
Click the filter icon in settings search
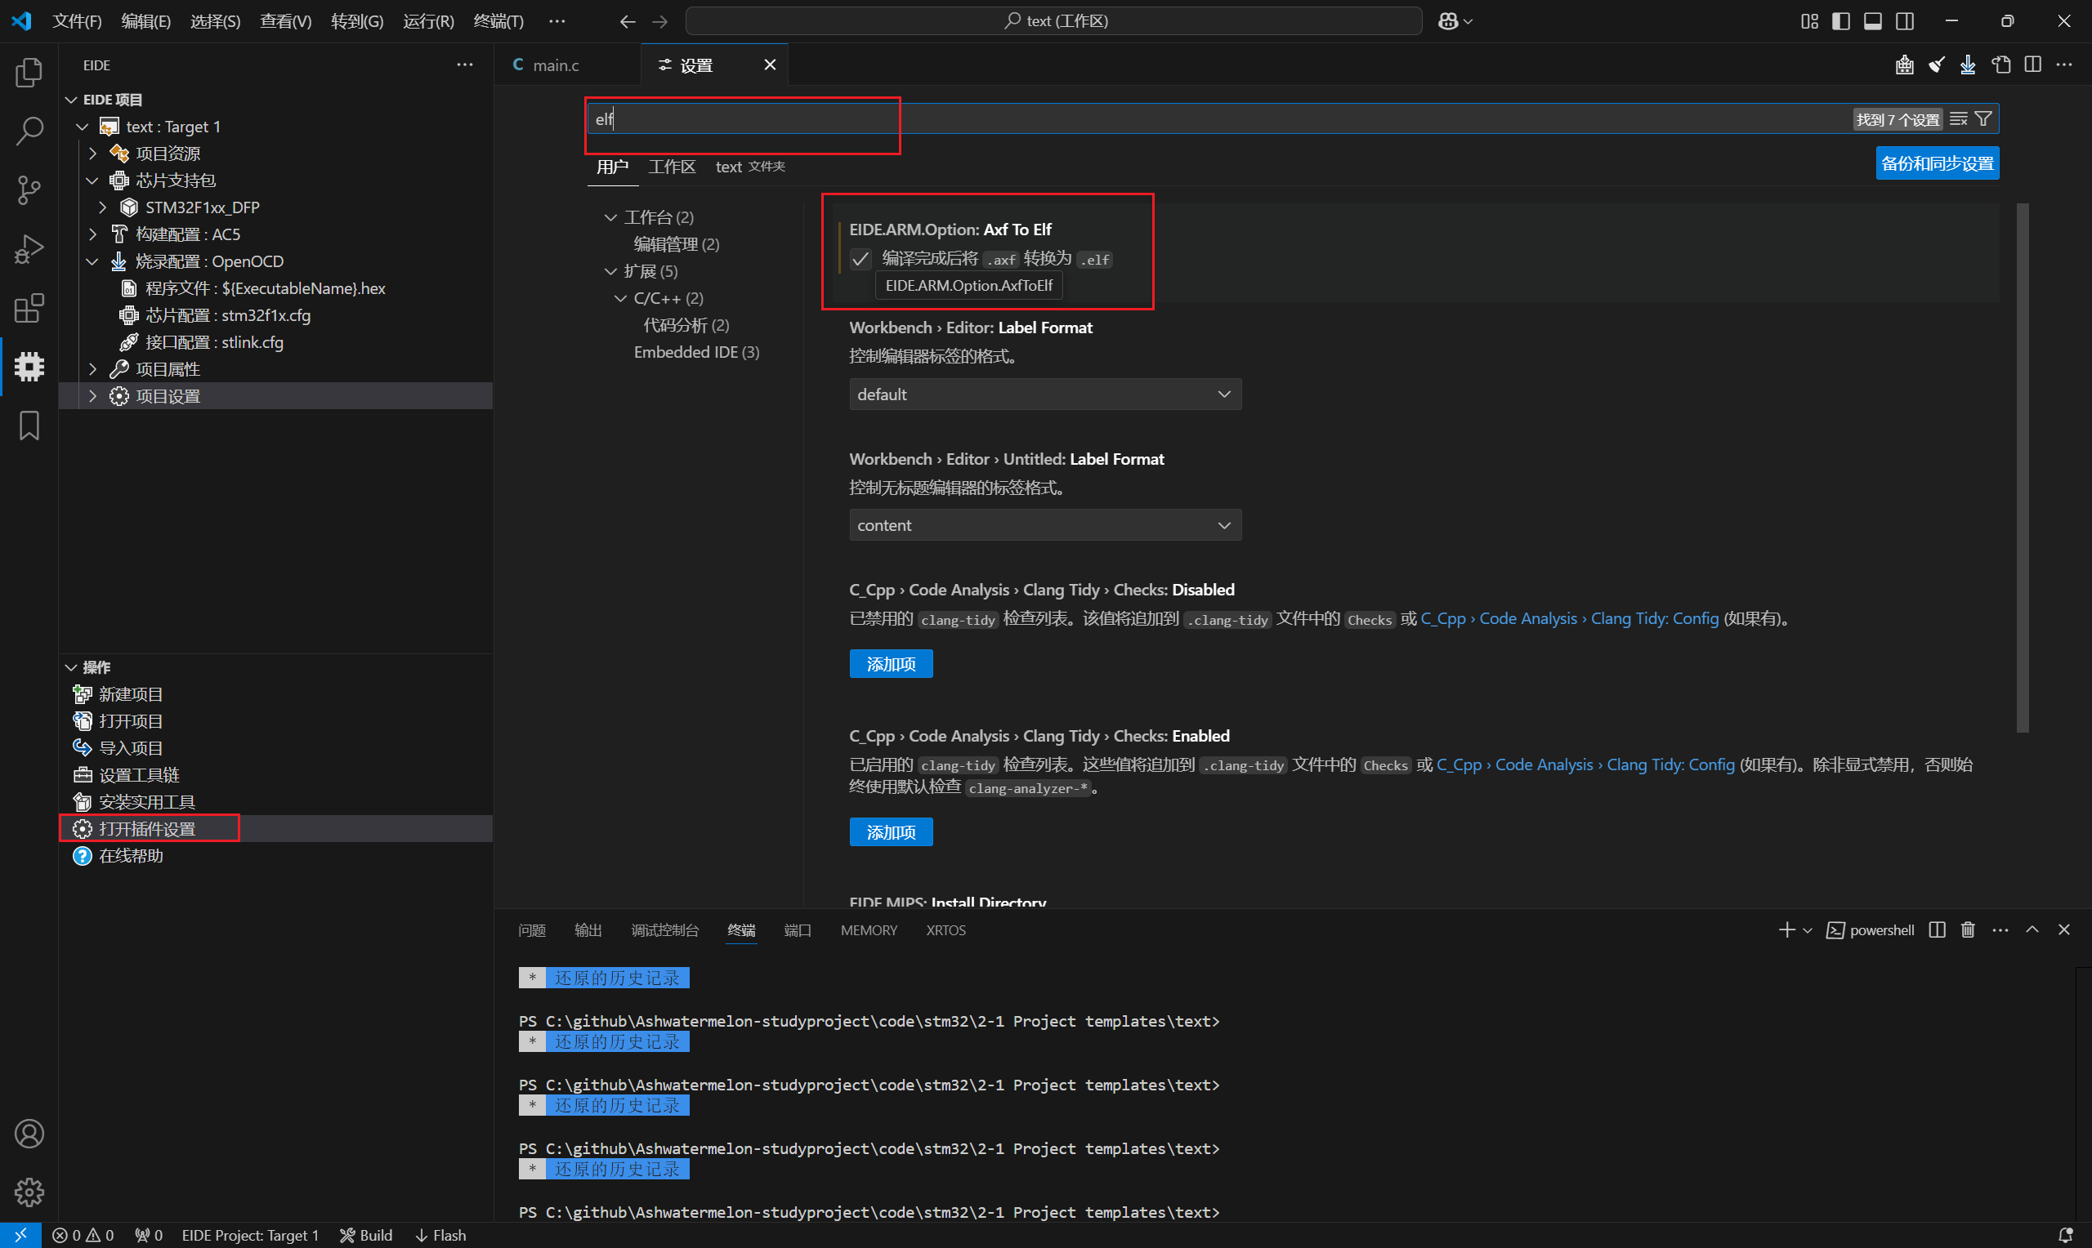(x=1982, y=118)
